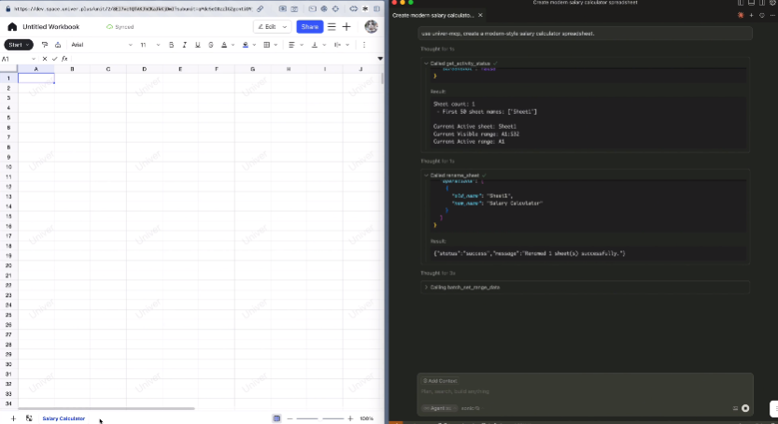The width and height of the screenshot is (778, 424).
Task: Open borders dropdown arrow
Action: coord(276,45)
